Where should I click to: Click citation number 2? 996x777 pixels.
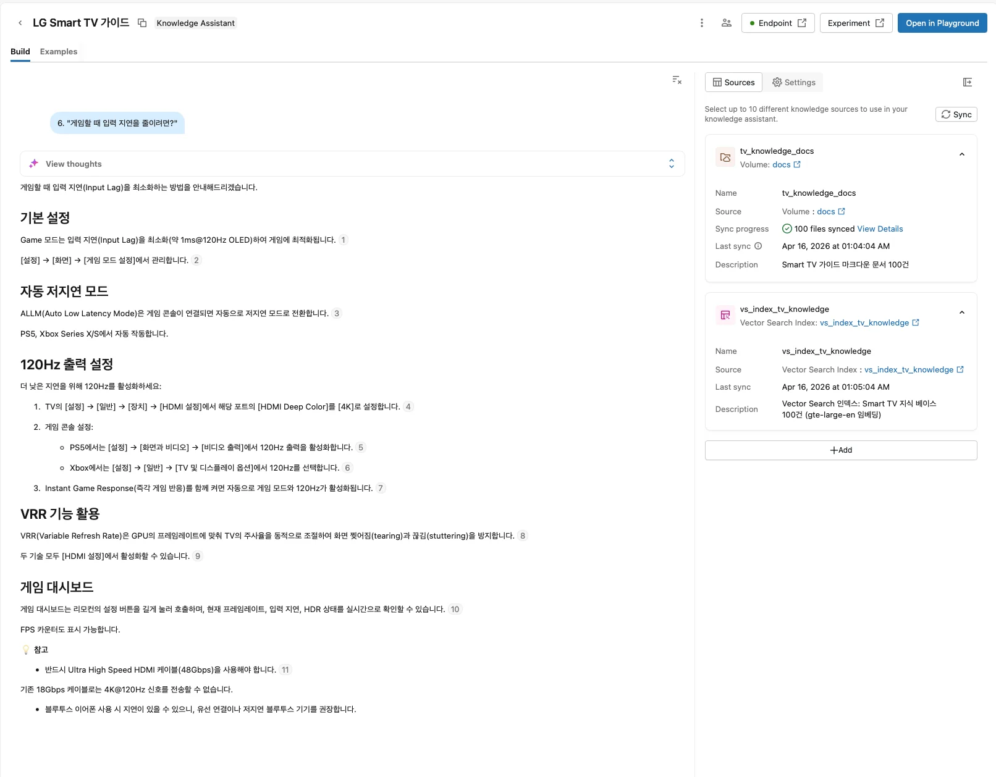(x=196, y=260)
